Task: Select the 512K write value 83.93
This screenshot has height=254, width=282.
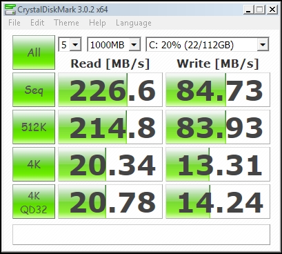Action: (x=218, y=127)
